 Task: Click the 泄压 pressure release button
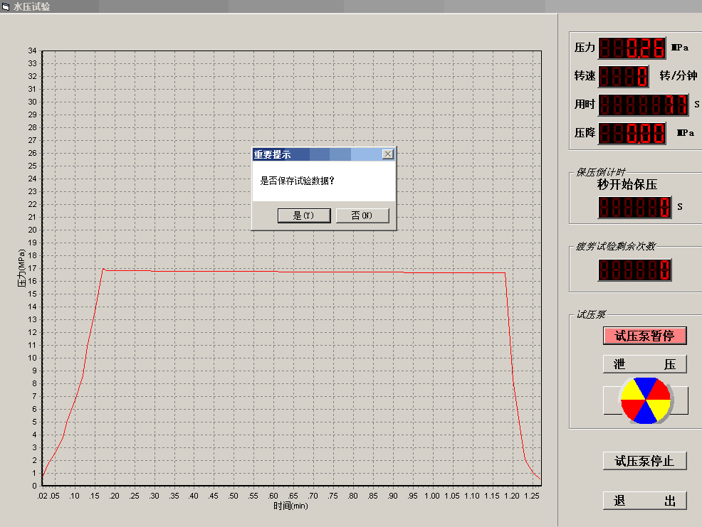[644, 364]
